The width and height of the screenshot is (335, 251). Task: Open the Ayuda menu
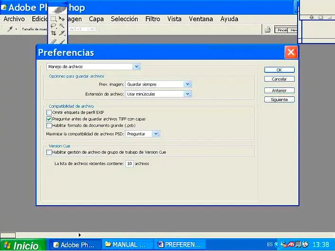(x=229, y=19)
